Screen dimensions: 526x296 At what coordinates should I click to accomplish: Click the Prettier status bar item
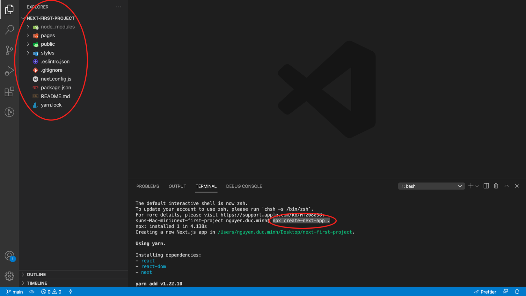485,292
